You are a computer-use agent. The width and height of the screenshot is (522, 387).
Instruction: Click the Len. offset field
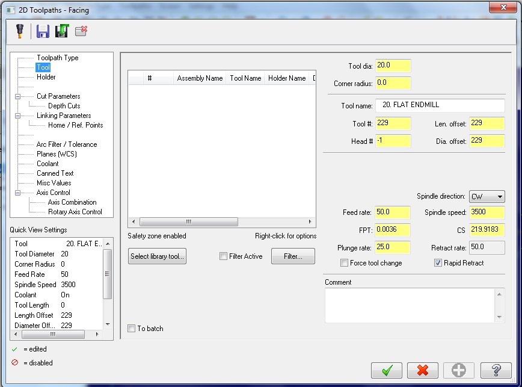[x=487, y=123]
